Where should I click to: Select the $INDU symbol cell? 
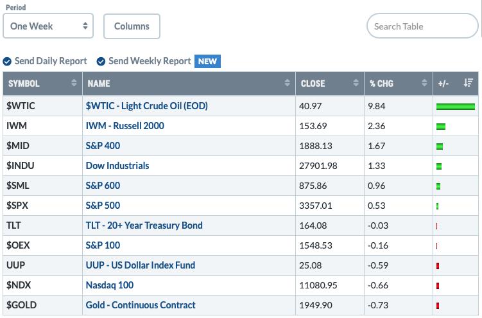(x=43, y=166)
